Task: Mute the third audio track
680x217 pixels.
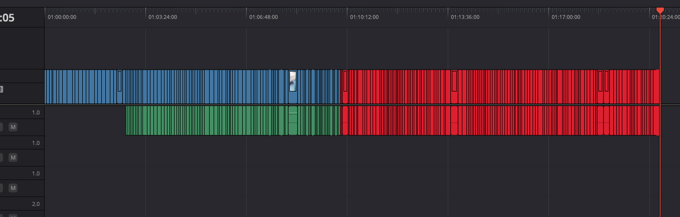Action: click(13, 188)
